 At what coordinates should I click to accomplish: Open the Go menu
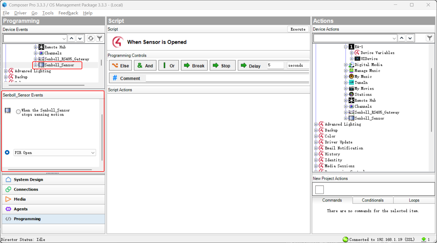coord(34,13)
